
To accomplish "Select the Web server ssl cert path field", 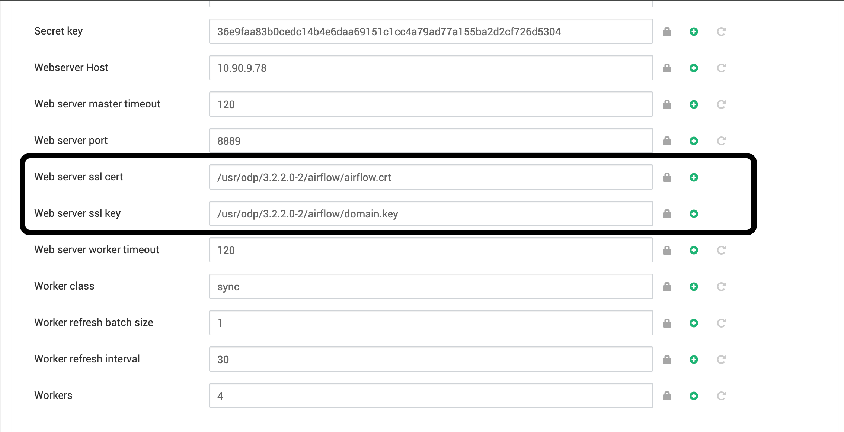I will tap(431, 177).
